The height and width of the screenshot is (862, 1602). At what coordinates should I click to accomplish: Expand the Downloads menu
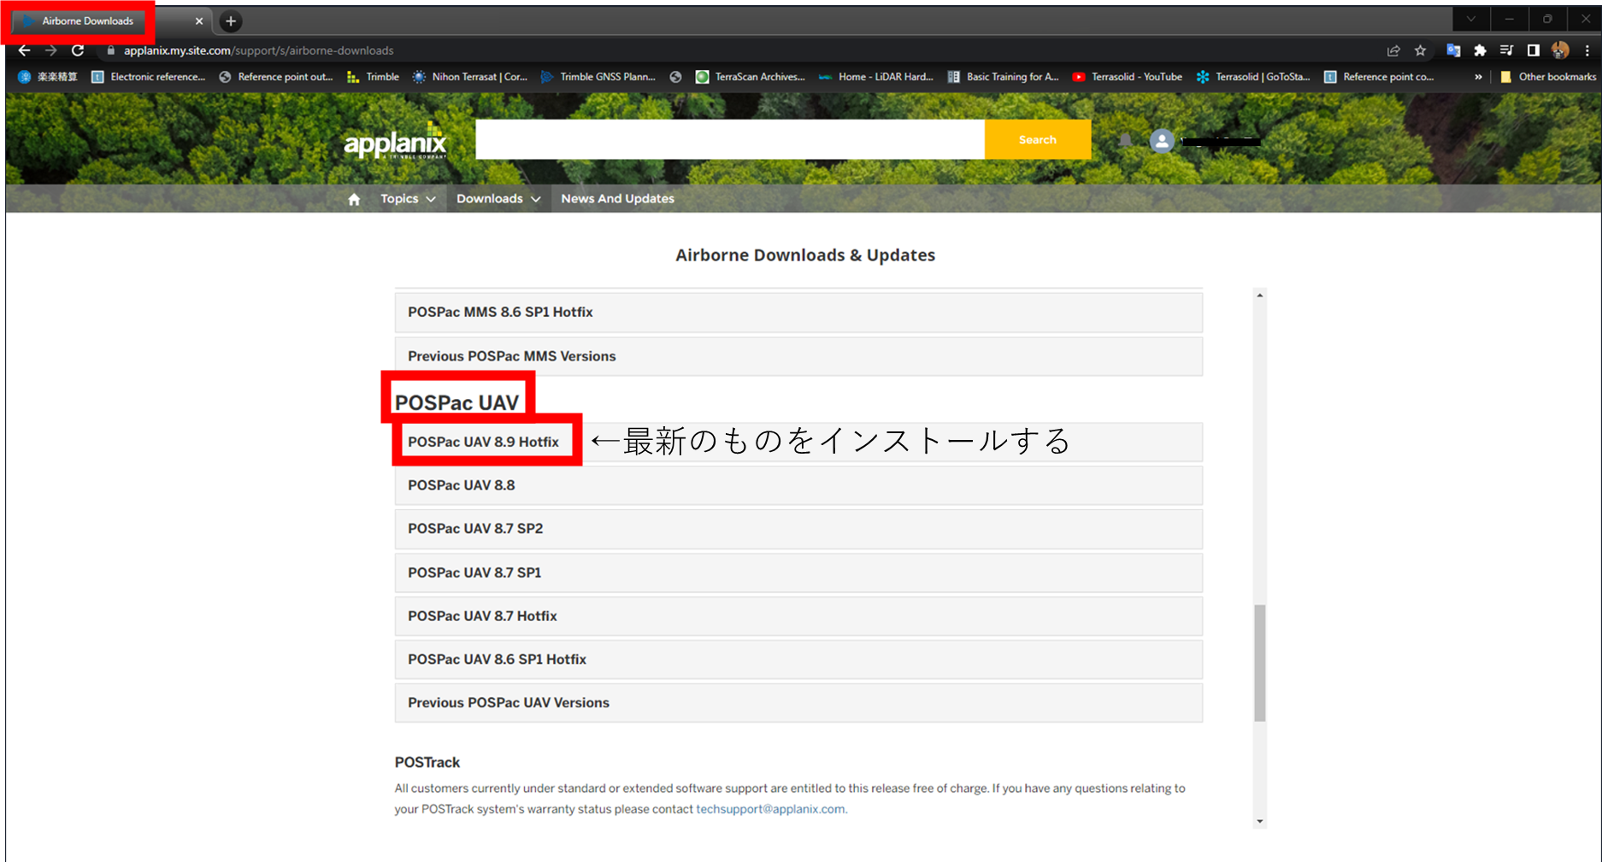tap(498, 199)
